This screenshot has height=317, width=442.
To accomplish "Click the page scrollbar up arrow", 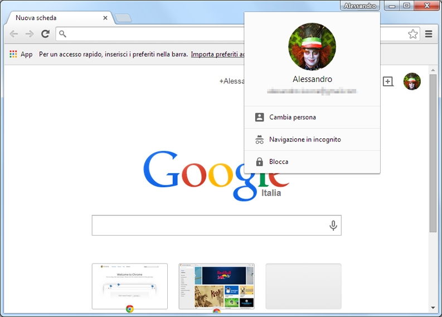I will [x=433, y=70].
